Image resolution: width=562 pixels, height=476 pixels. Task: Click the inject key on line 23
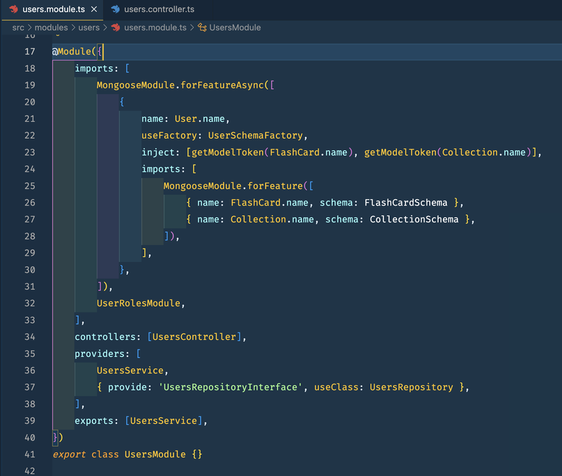pyautogui.click(x=158, y=152)
